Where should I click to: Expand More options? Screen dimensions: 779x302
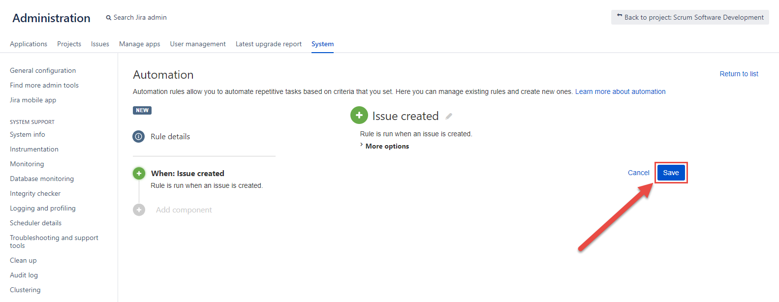coord(387,146)
